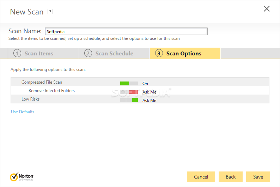The image size is (280, 187).
Task: Select the Remove Infected Folders row label
Action: click(51, 91)
